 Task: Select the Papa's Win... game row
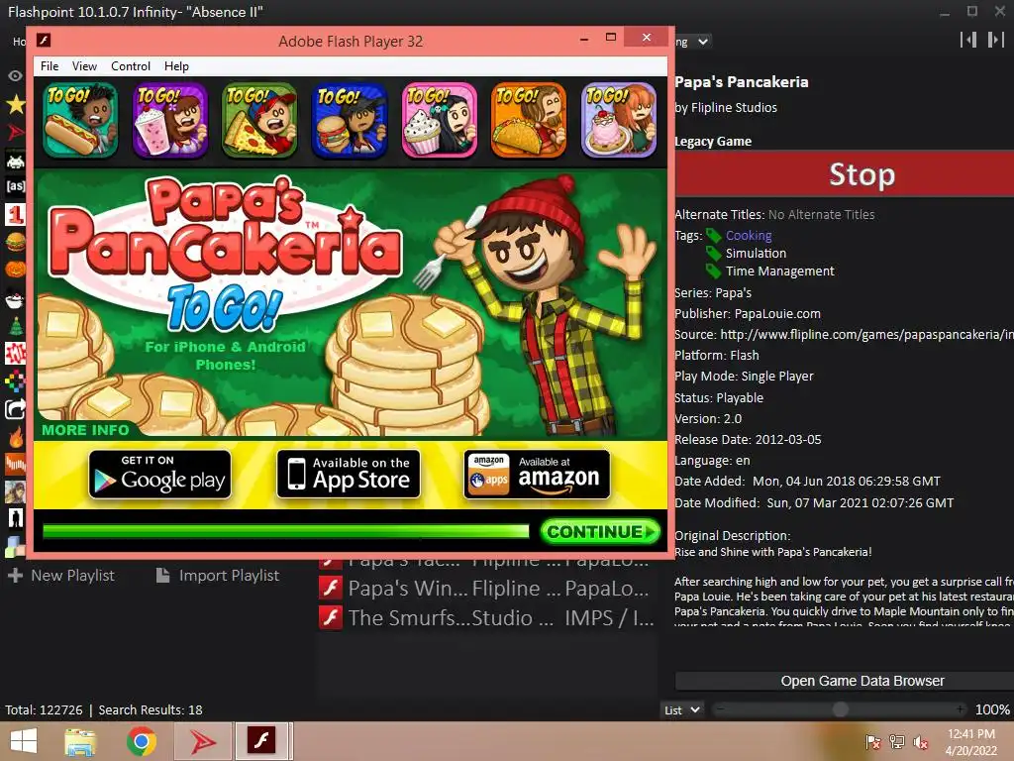487,589
